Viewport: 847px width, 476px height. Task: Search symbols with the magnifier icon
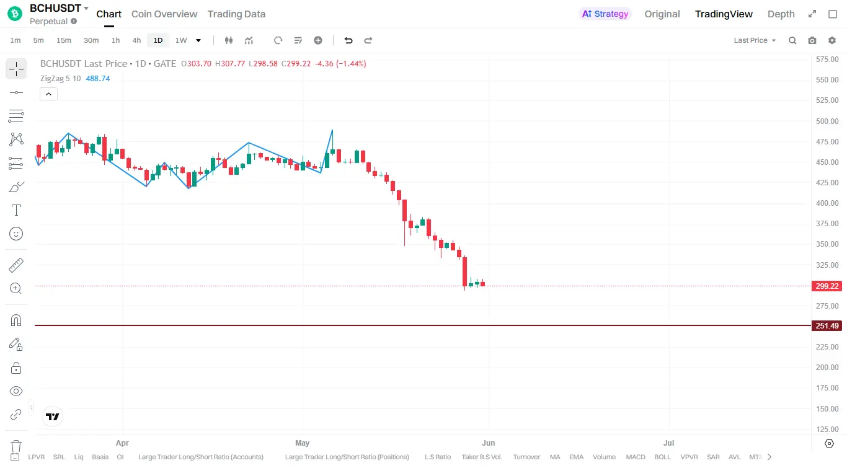tap(792, 40)
